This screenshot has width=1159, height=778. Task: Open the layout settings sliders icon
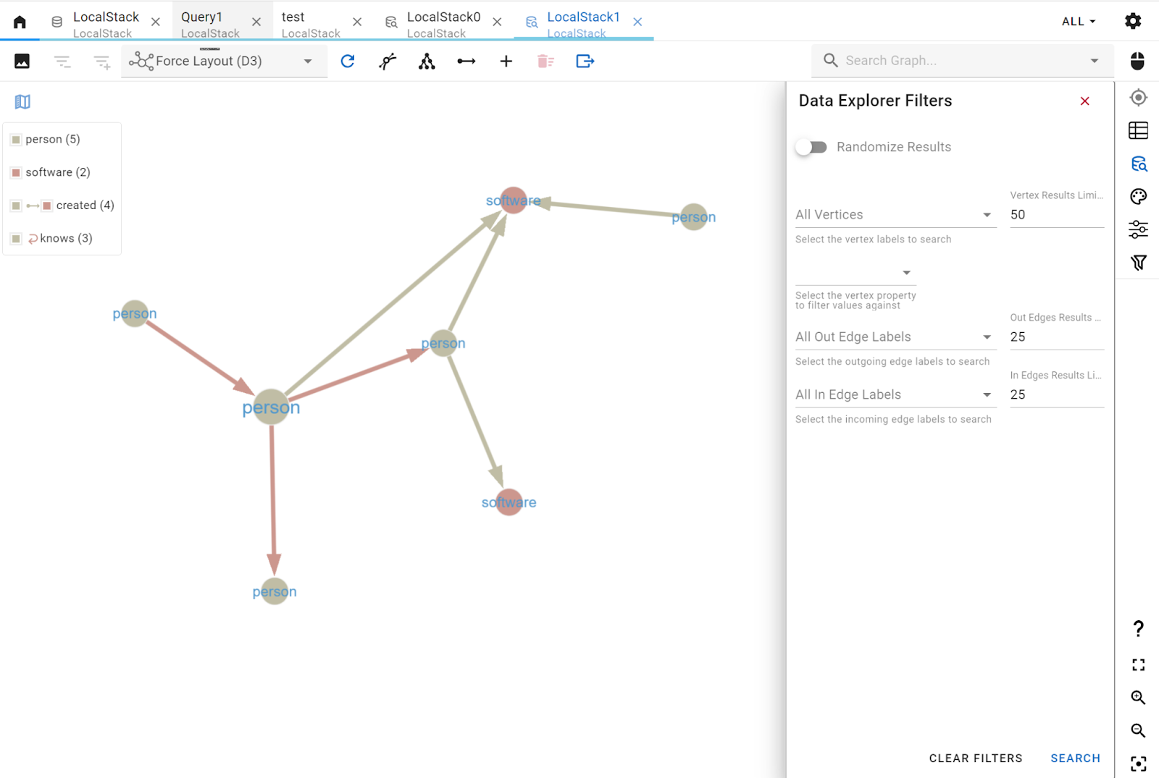pyautogui.click(x=1138, y=229)
